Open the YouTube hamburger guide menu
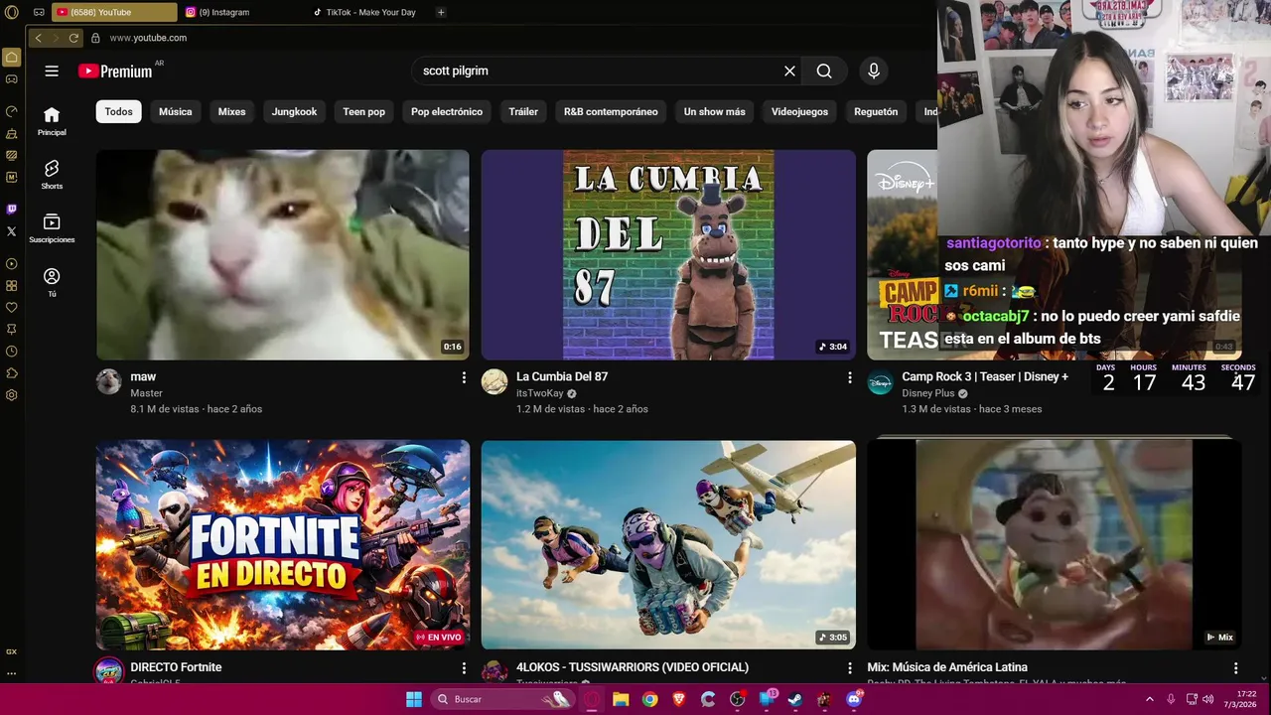The height and width of the screenshot is (715, 1271). 52,71
